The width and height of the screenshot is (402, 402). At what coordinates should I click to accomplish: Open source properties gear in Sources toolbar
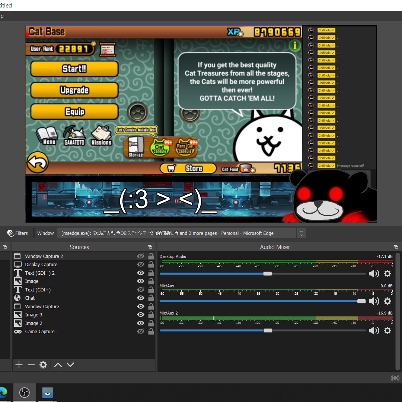pos(43,365)
